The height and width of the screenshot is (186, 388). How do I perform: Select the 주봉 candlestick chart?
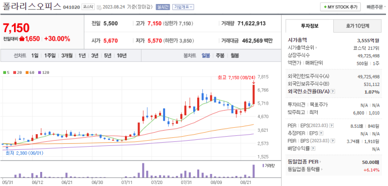[x=220, y=55]
